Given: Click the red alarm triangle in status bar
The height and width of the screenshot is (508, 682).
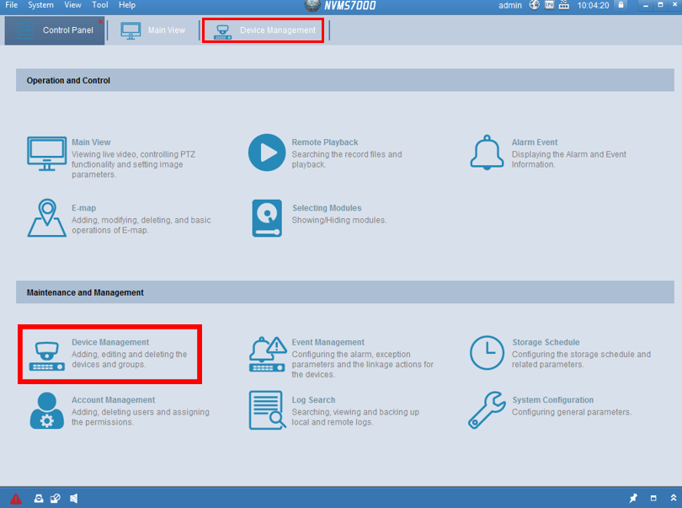Looking at the screenshot, I should tap(16, 499).
